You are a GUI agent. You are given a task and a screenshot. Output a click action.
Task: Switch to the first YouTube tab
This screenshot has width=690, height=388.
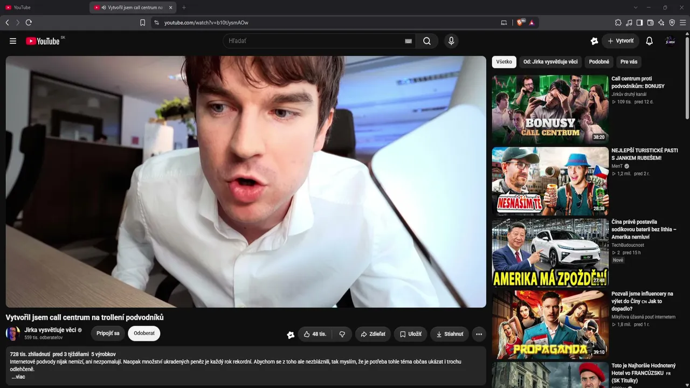coord(44,8)
